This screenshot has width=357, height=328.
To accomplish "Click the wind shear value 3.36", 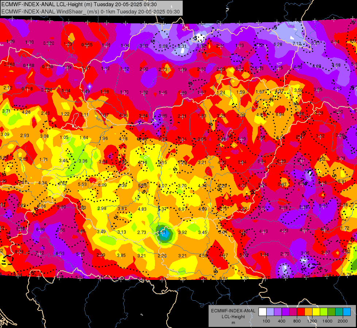I will click(x=83, y=161).
